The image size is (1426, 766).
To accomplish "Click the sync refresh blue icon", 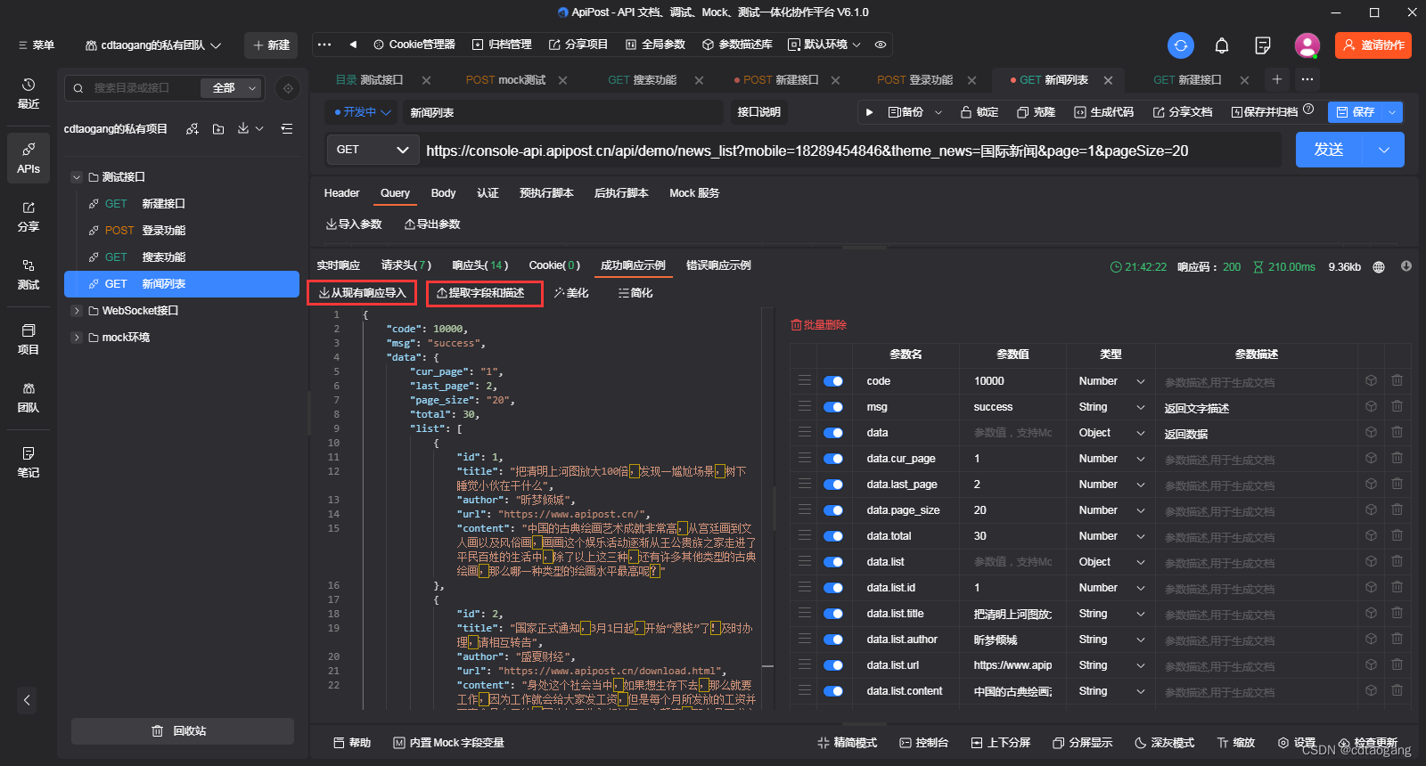I will pyautogui.click(x=1181, y=45).
